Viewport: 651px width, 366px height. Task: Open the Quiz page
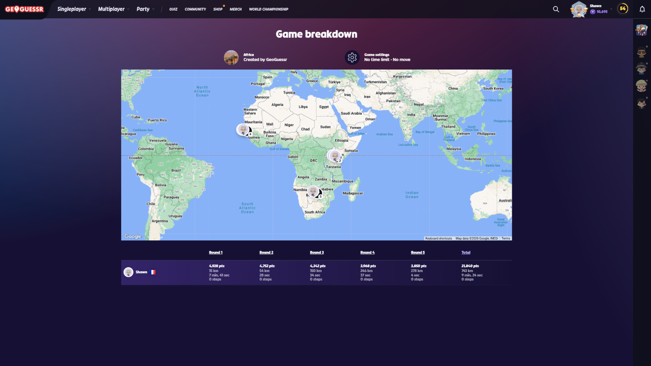pyautogui.click(x=173, y=9)
